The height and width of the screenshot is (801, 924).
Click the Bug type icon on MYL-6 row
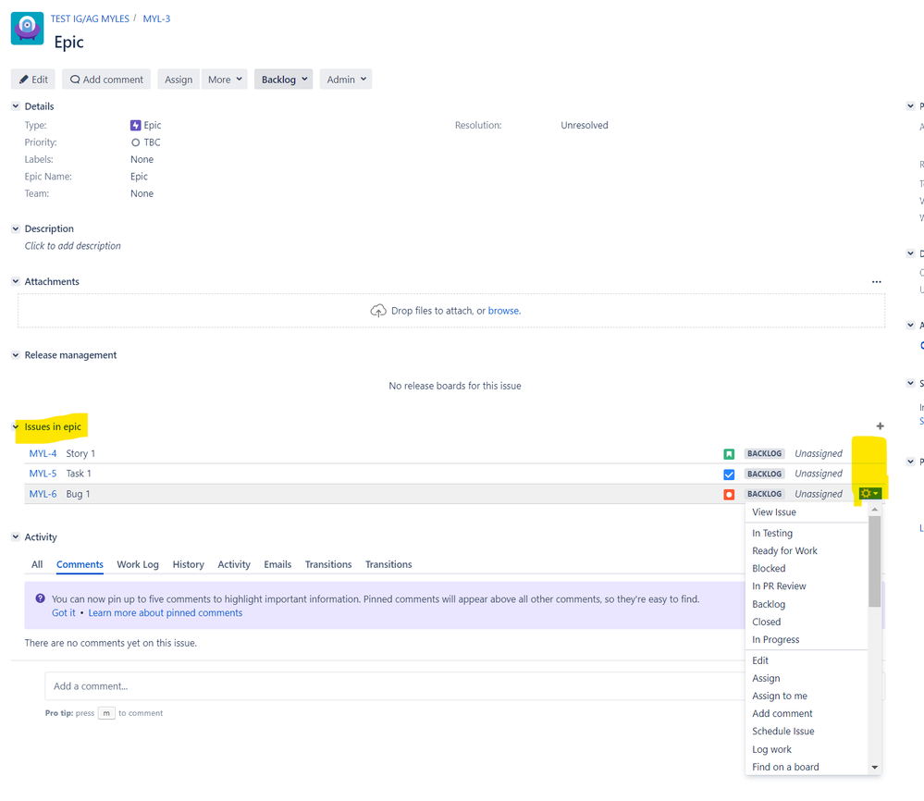(x=727, y=493)
